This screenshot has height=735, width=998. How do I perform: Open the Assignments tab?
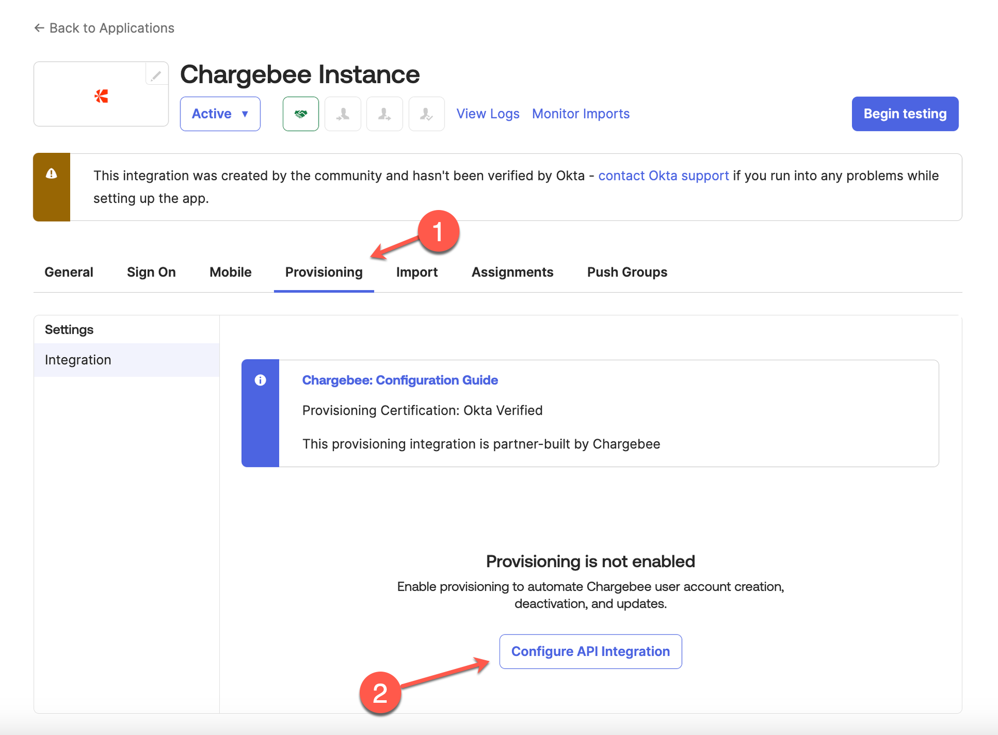[512, 272]
